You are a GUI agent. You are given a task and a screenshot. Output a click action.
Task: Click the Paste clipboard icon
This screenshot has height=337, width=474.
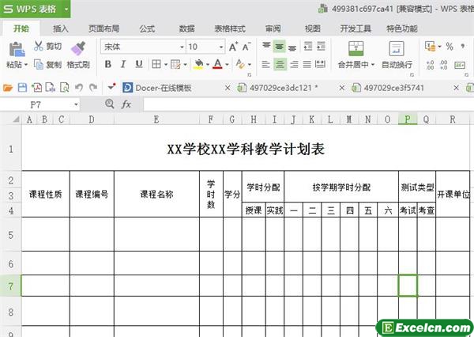[x=17, y=49]
